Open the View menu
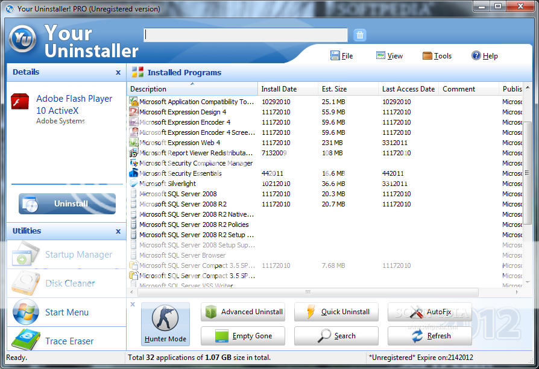Screen dimensions: 539x369 point(389,55)
